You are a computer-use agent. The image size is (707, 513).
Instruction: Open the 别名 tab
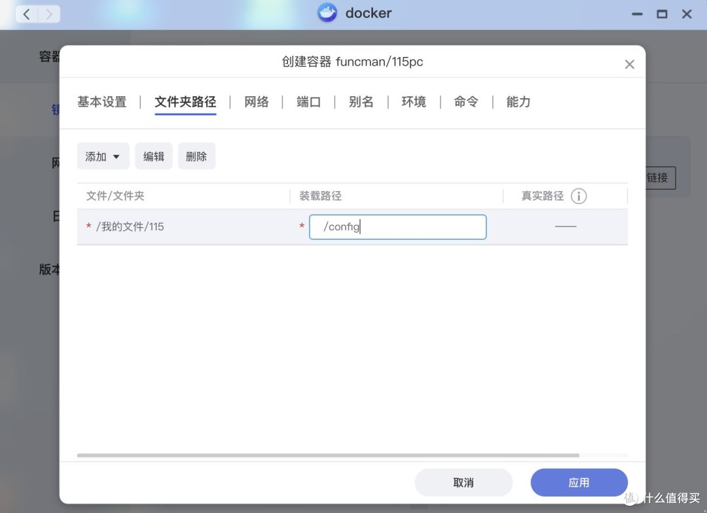click(361, 102)
